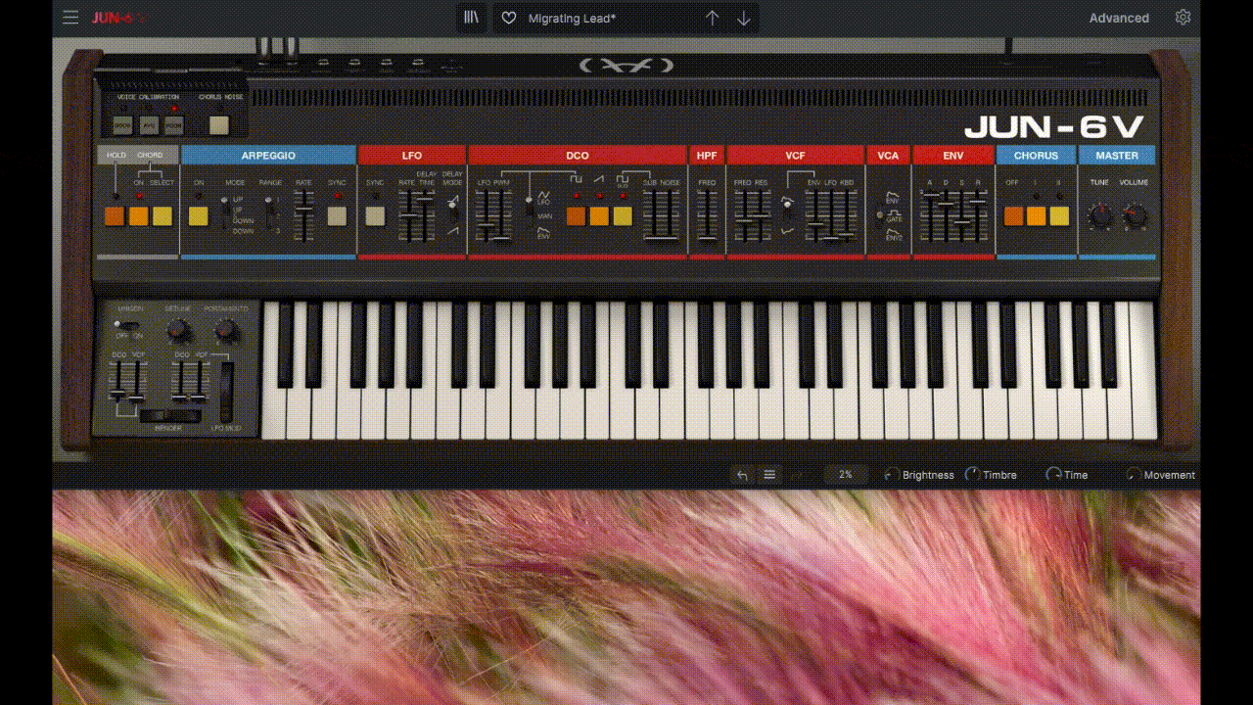Like the preset with the heart icon
1253x705 pixels.
(x=508, y=19)
